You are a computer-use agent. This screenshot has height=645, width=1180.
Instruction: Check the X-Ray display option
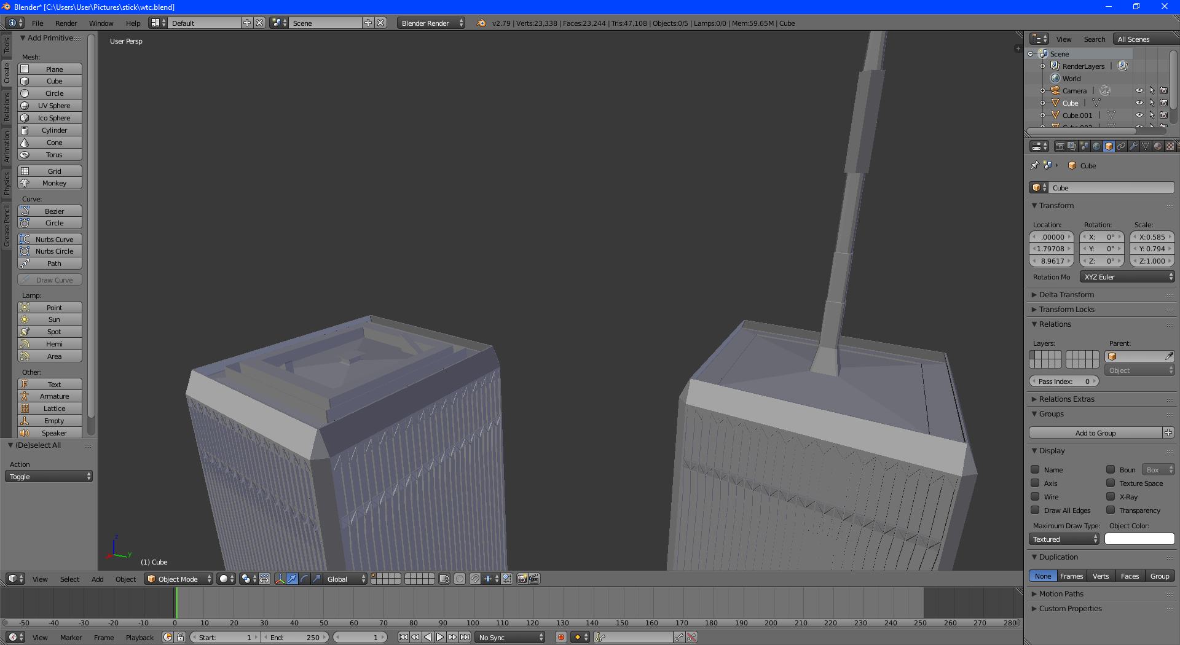[x=1111, y=496]
